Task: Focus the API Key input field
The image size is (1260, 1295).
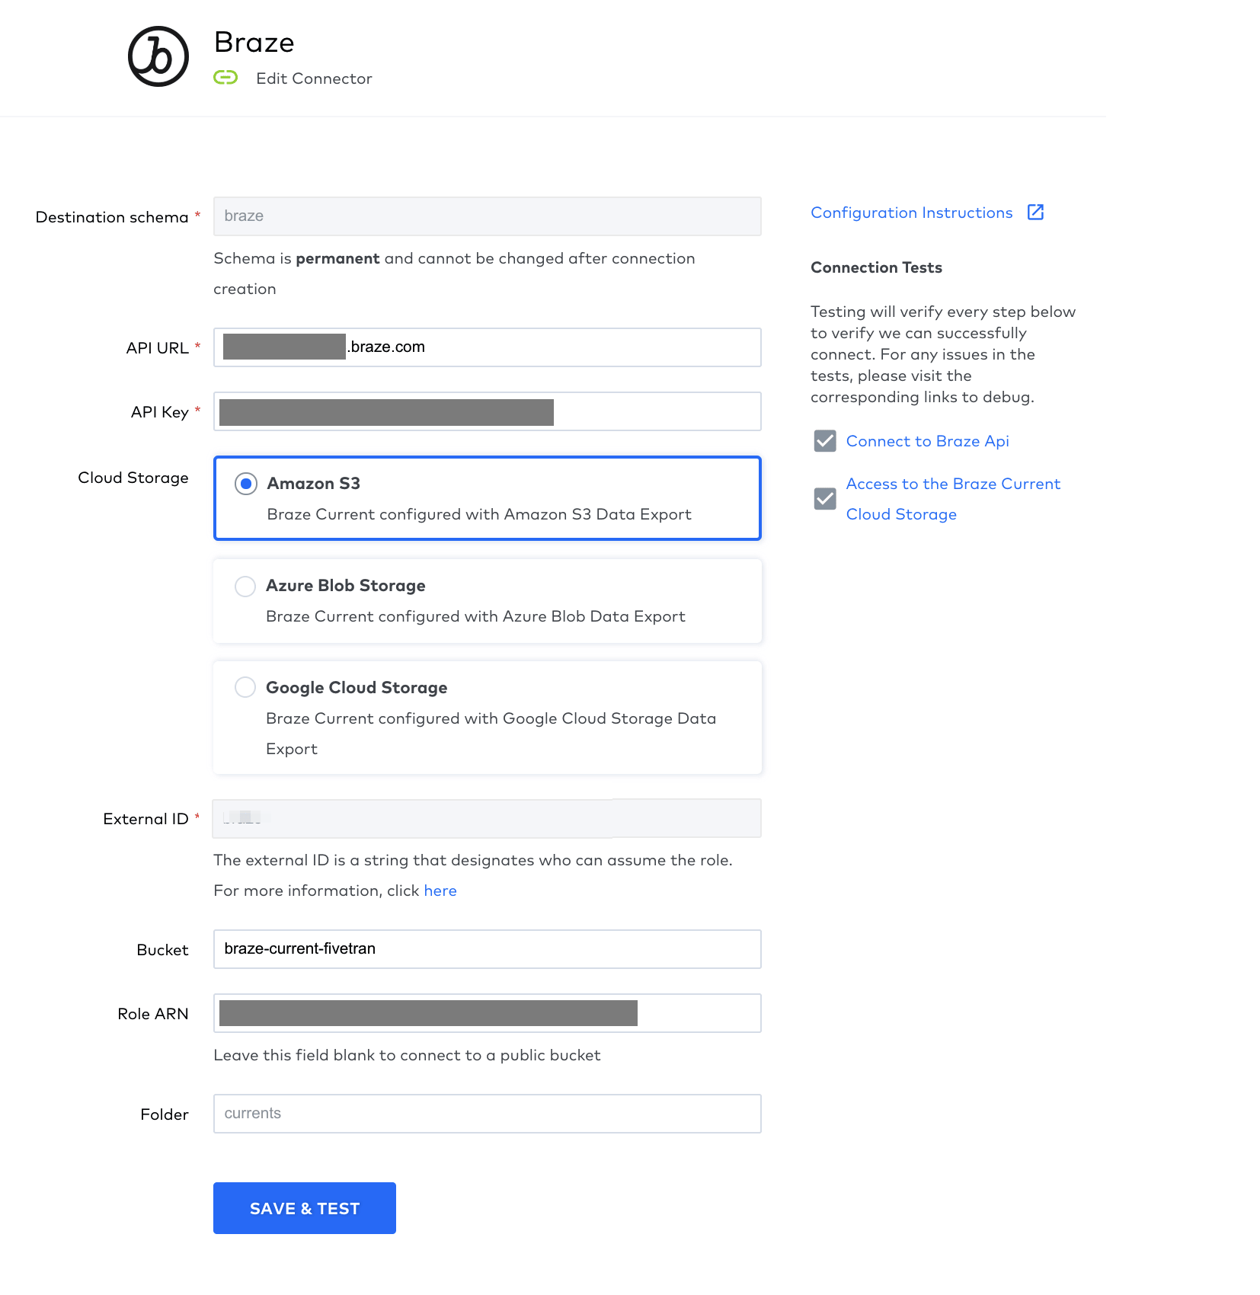Action: click(488, 411)
